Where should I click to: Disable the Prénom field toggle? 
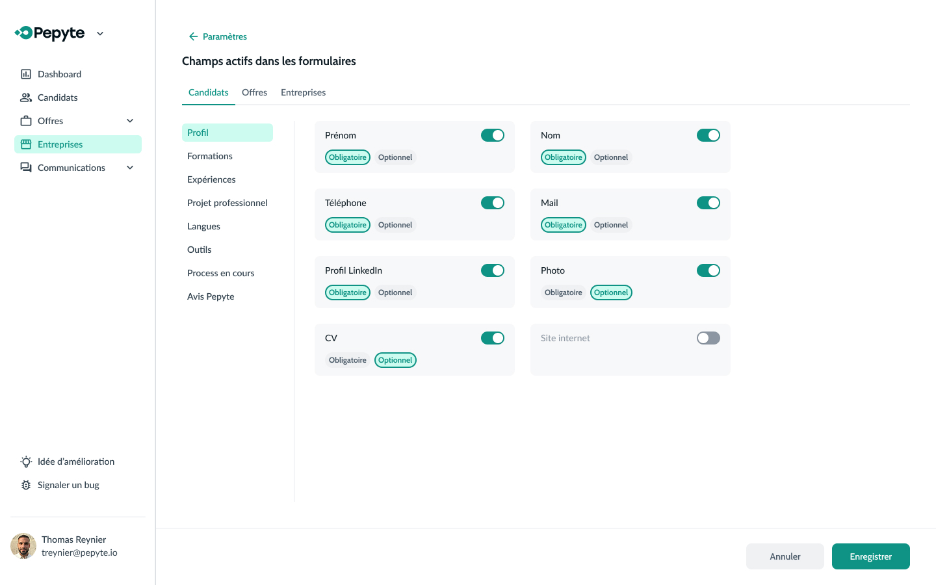click(492, 135)
